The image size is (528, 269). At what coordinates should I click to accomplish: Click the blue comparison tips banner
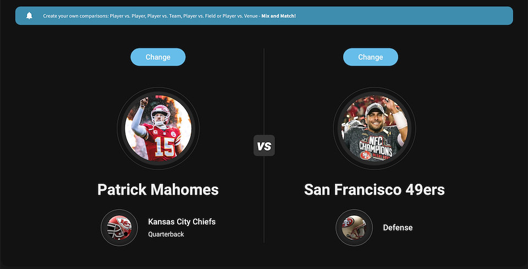(x=264, y=16)
